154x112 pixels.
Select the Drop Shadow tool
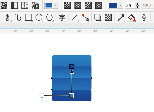tap(98, 17)
